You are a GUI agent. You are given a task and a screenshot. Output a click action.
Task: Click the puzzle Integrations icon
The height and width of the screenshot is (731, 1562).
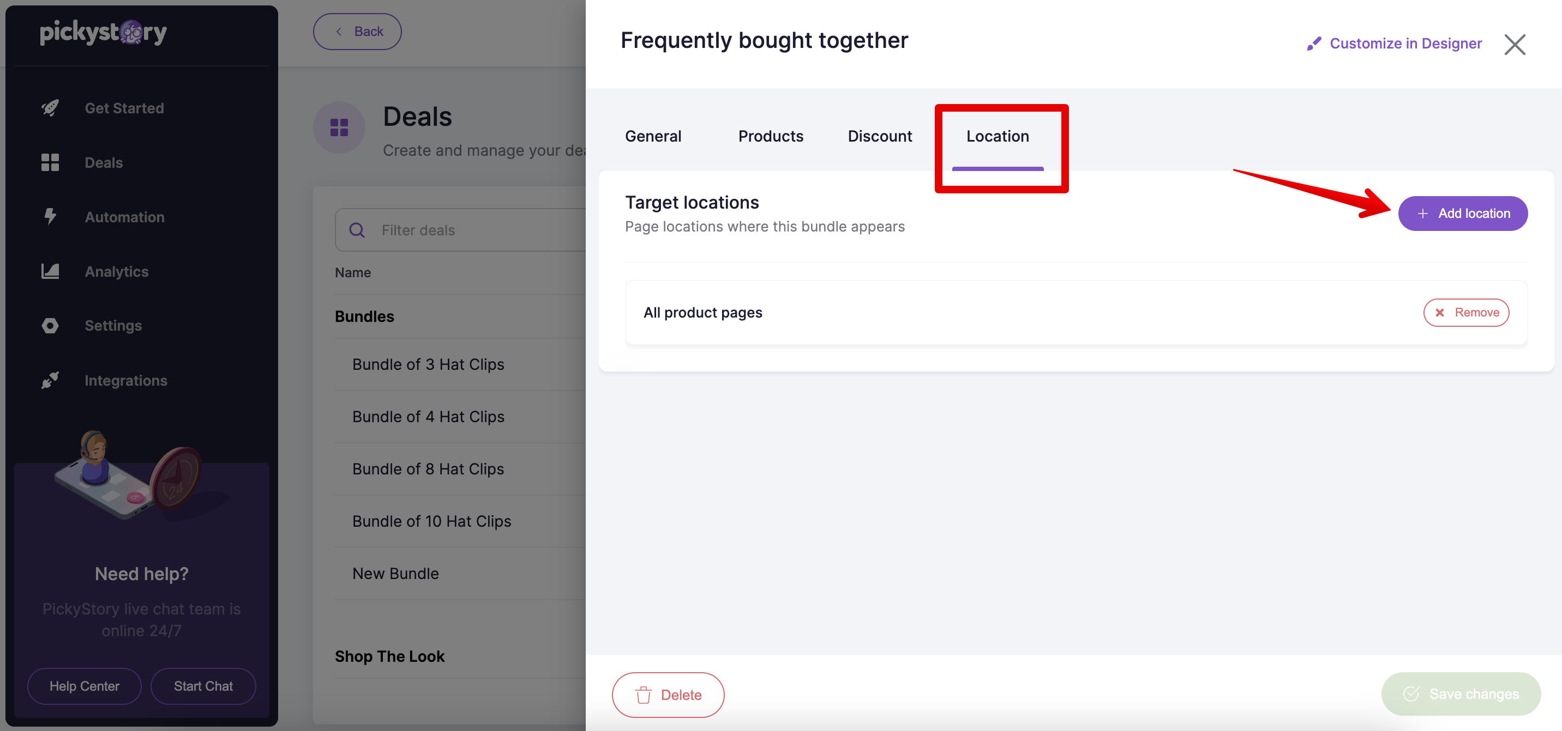(49, 380)
